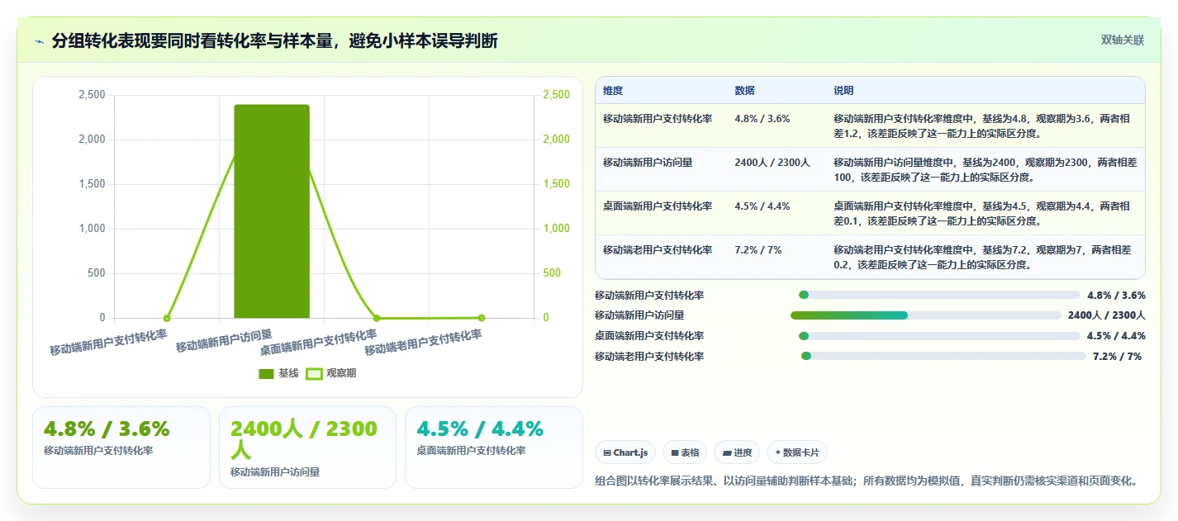Click 移动端新用户访问量 x-axis label in chart
The height and width of the screenshot is (521, 1178).
(224, 341)
